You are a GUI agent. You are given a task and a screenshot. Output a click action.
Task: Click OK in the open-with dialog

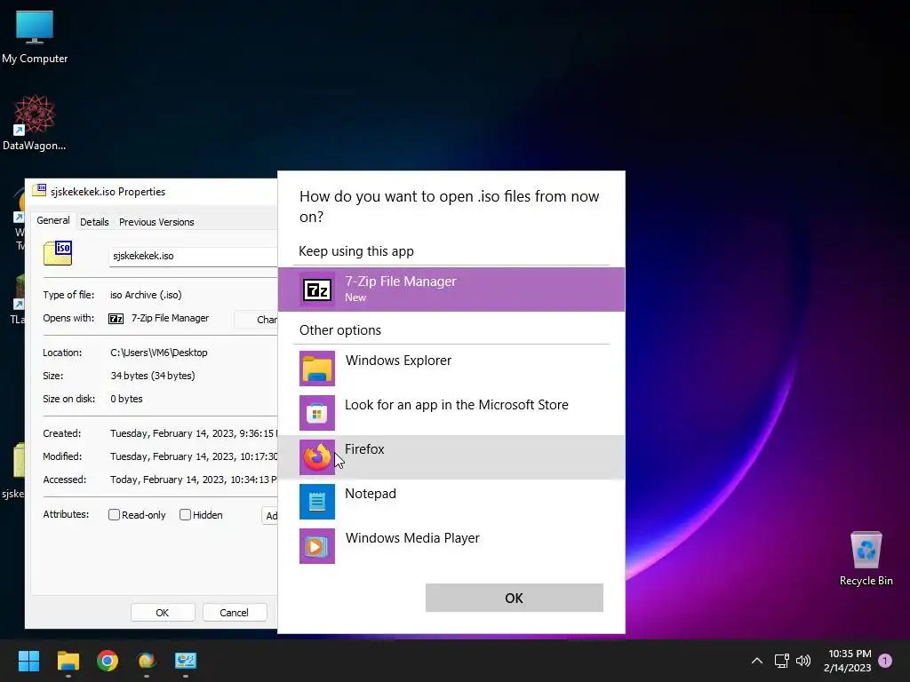click(x=515, y=598)
